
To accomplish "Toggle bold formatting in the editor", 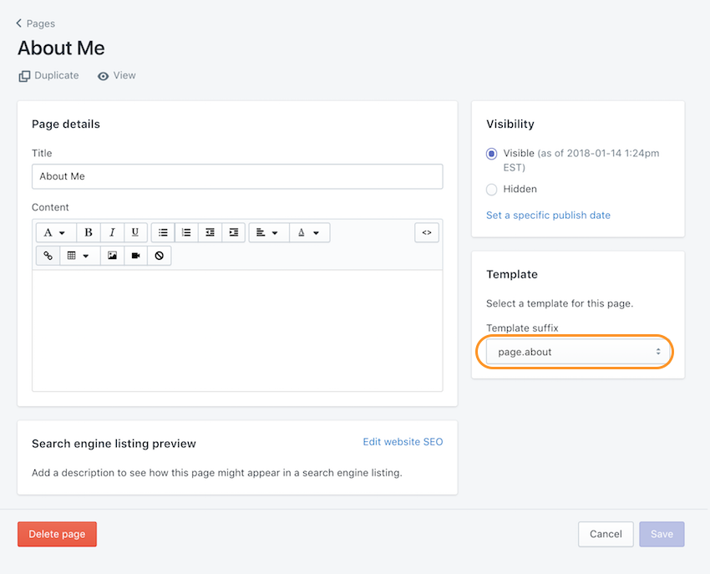I will click(89, 232).
